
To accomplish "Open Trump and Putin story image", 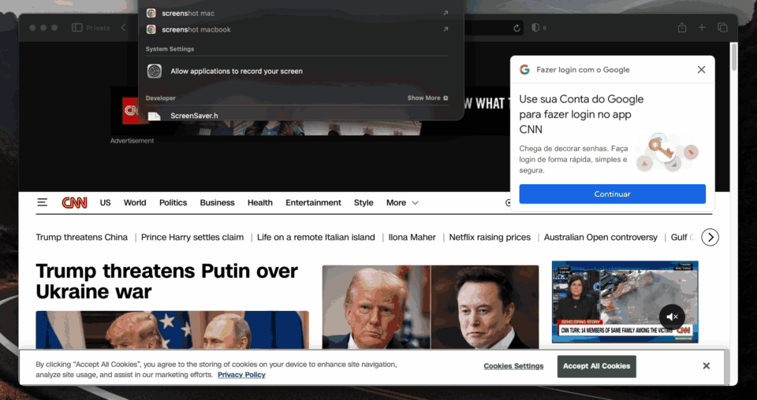I will click(x=172, y=330).
